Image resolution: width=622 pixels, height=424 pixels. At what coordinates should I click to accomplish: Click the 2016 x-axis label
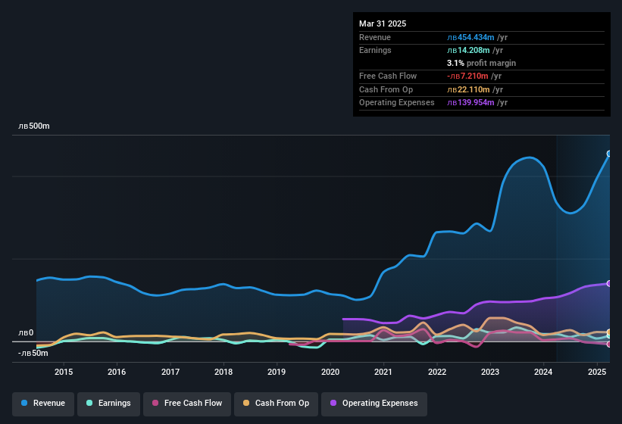pos(117,372)
